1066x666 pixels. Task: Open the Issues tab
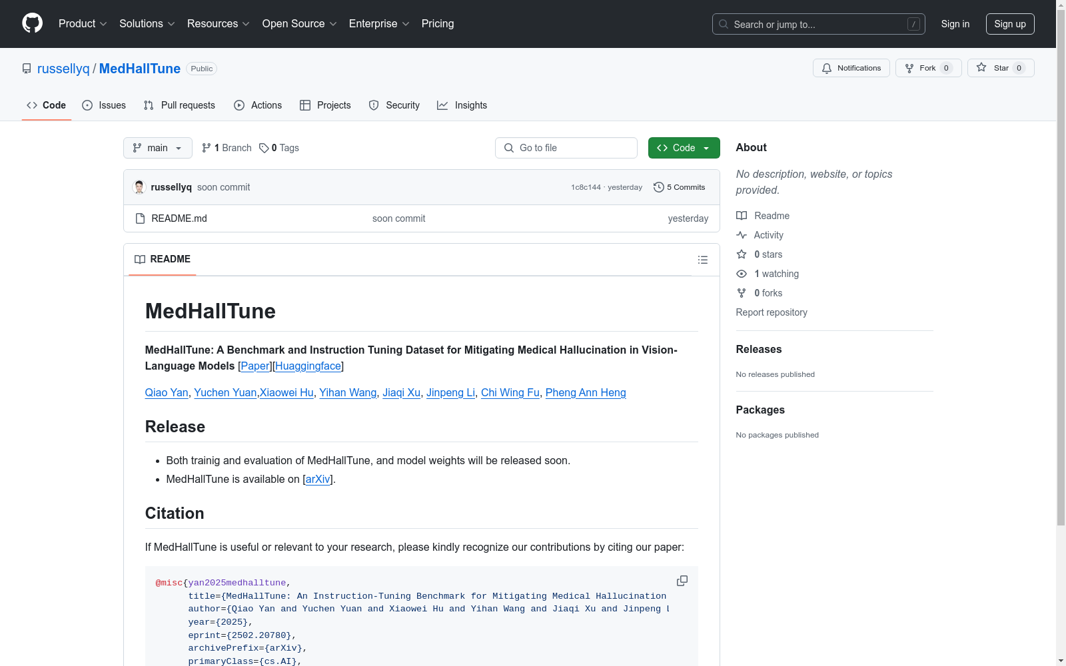click(104, 105)
